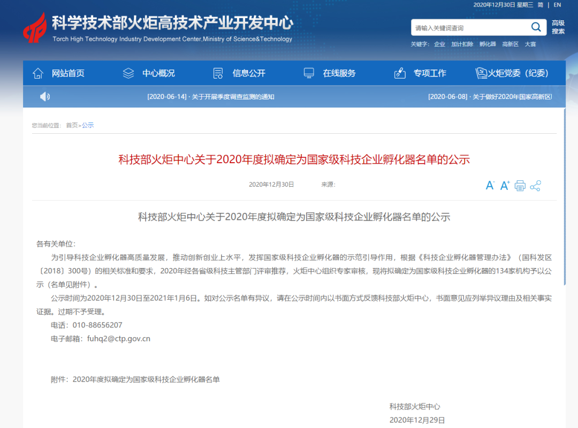Open the 火炬党委（纪委） menu item
578x428 pixels.
pyautogui.click(x=518, y=73)
